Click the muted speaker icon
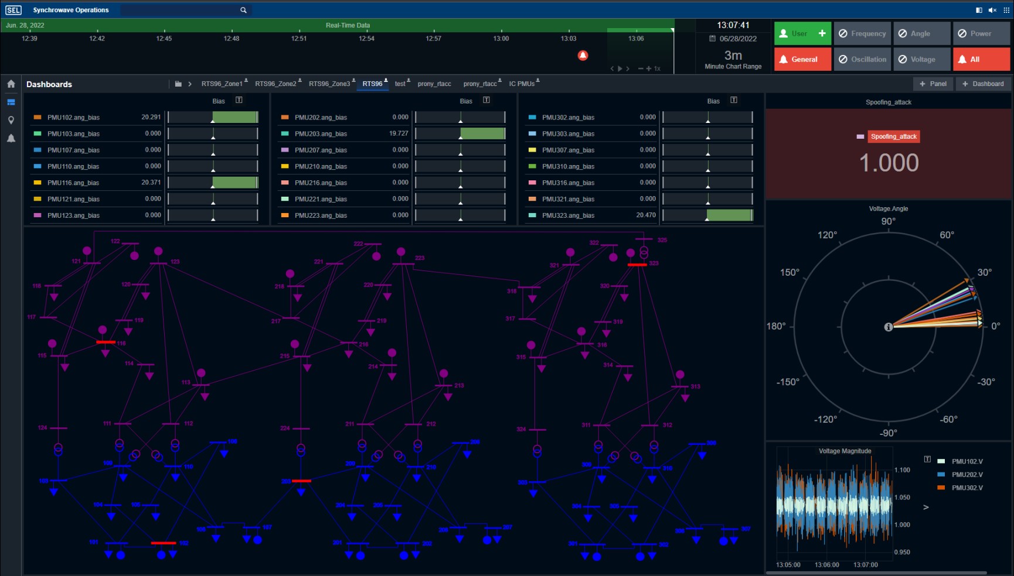The width and height of the screenshot is (1014, 576). click(992, 10)
